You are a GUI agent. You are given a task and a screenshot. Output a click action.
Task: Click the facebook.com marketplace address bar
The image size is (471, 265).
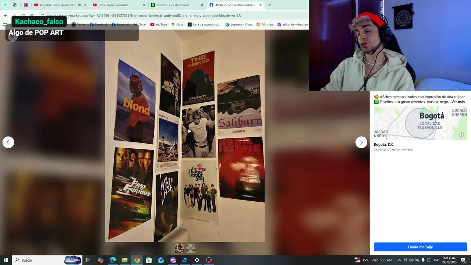coord(173,15)
